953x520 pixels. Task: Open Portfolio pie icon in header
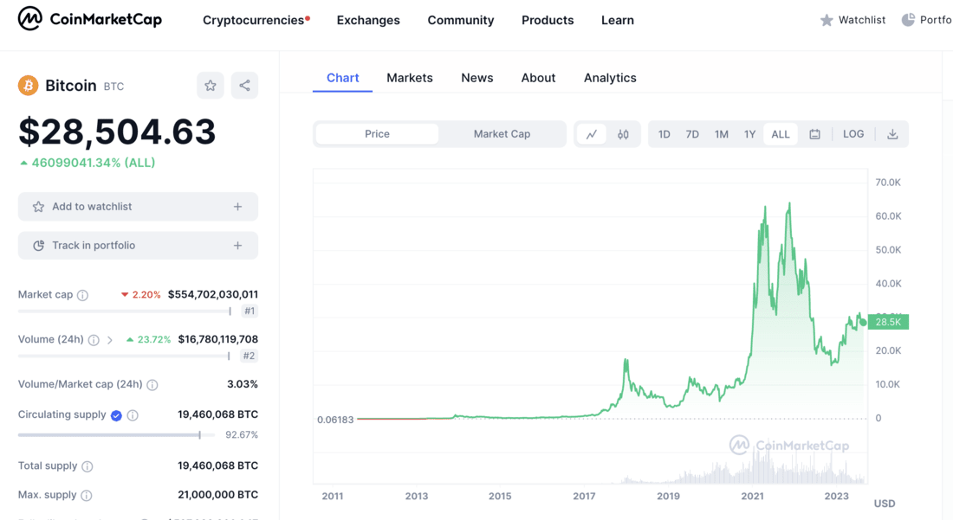(x=908, y=20)
